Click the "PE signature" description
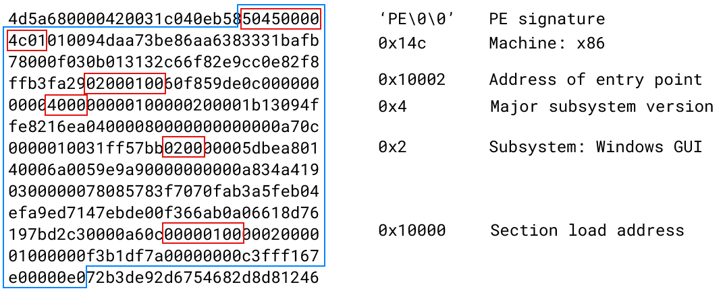The height and width of the screenshot is (295, 725). pyautogui.click(x=547, y=19)
